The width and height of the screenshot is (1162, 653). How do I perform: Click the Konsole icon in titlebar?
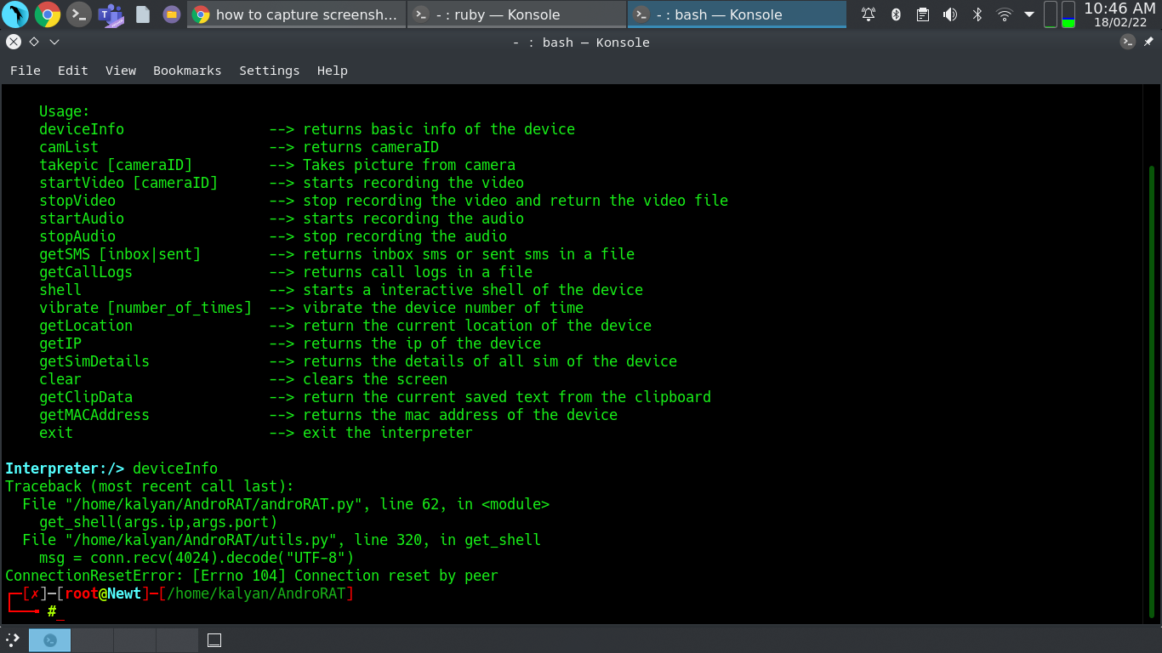pyautogui.click(x=1128, y=42)
